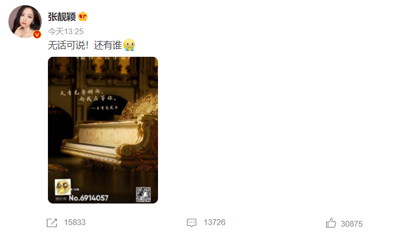This screenshot has height=234, width=395.
Task: Click the orange verified V badge
Action: pyautogui.click(x=37, y=34)
